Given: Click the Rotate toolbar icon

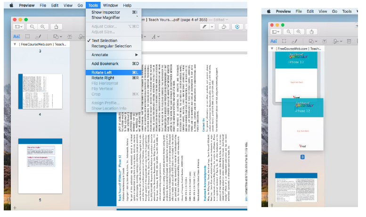Looking at the screenshot, I should pyautogui.click(x=224, y=27).
